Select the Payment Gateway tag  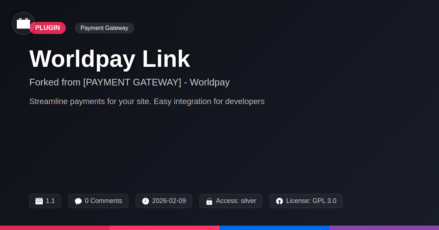coord(104,28)
